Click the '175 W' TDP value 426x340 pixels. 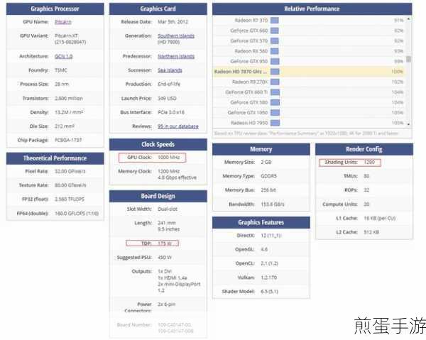(165, 243)
